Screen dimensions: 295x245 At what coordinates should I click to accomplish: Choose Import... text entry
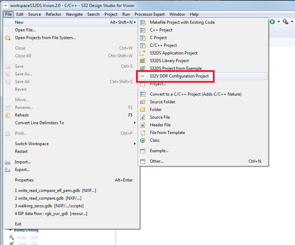[23, 162]
